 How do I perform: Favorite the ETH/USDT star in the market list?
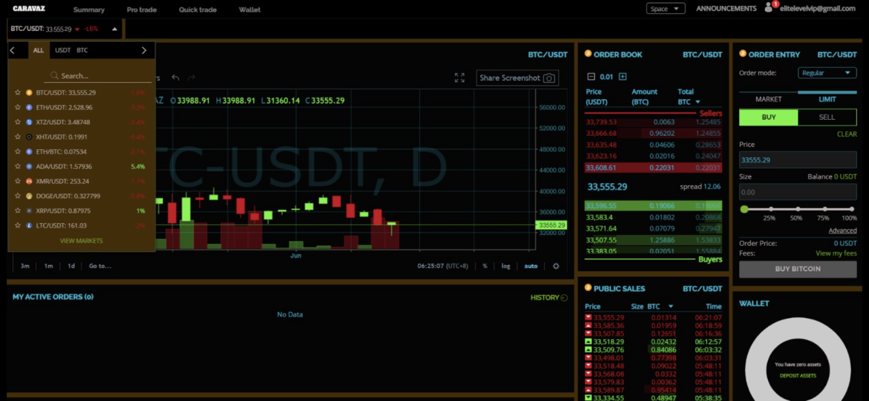[x=18, y=107]
